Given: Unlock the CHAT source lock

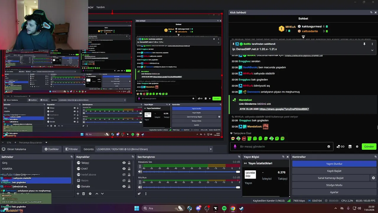Looking at the screenshot, I should (129, 169).
